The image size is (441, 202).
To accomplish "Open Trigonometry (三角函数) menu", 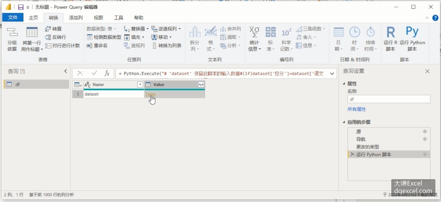I will (x=310, y=29).
